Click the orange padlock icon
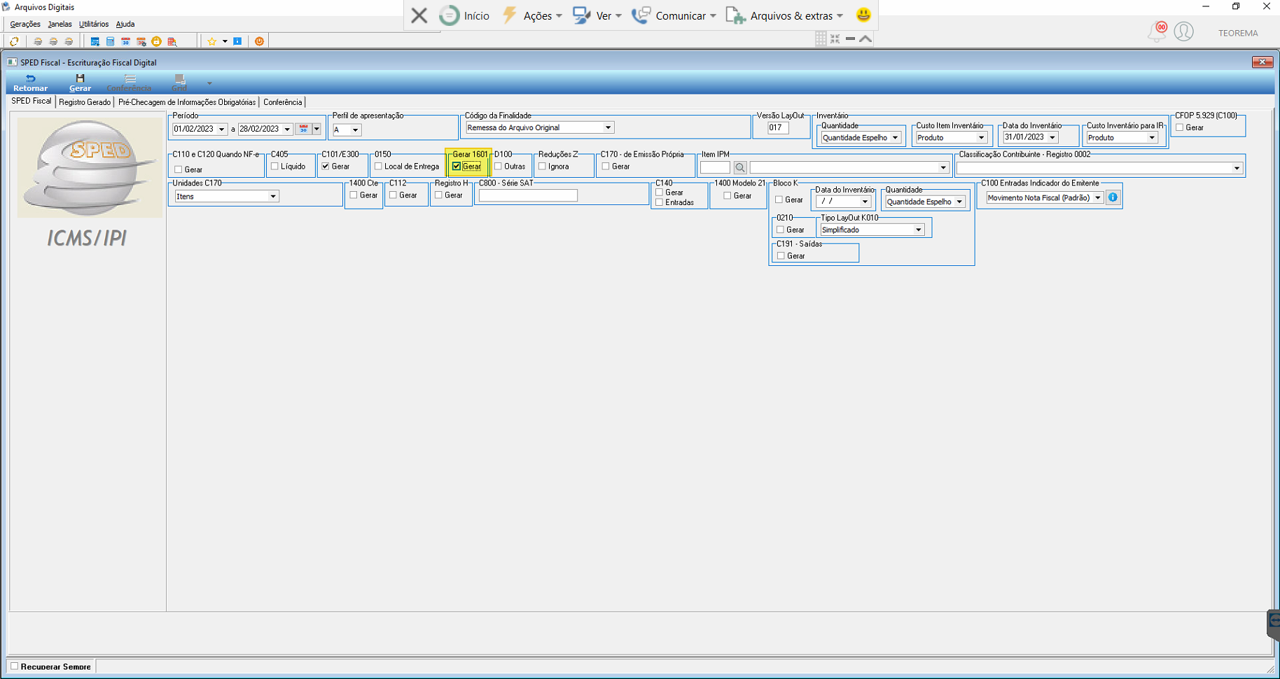1280x679 pixels. tap(156, 41)
